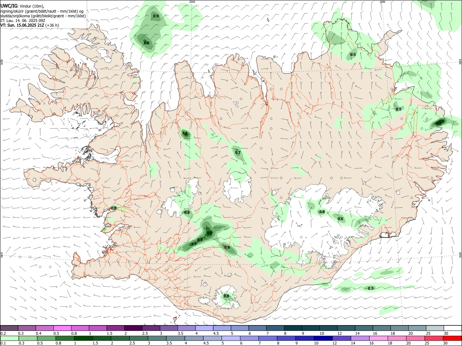Select the 'IT: Lau. 14. 06. 2025 09Z' line
This screenshot has height=346, width=462.
click(x=23, y=21)
